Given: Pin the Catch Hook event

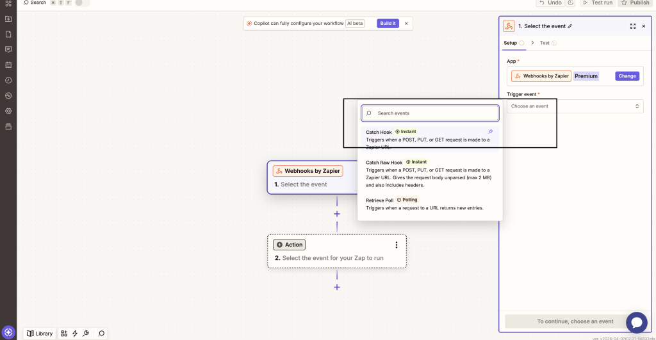Looking at the screenshot, I should 491,132.
